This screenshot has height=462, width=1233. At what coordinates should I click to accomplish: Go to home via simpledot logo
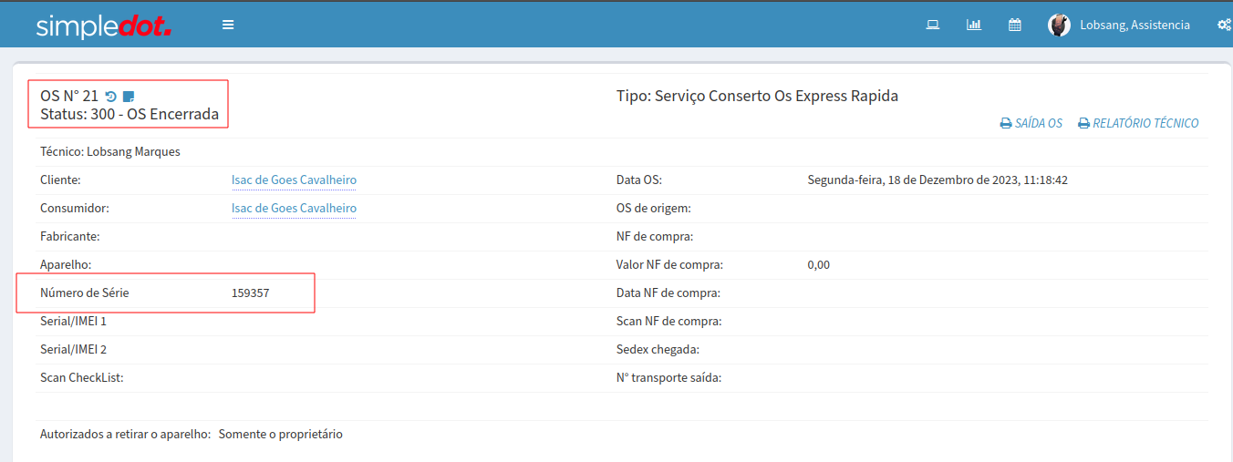(x=103, y=26)
